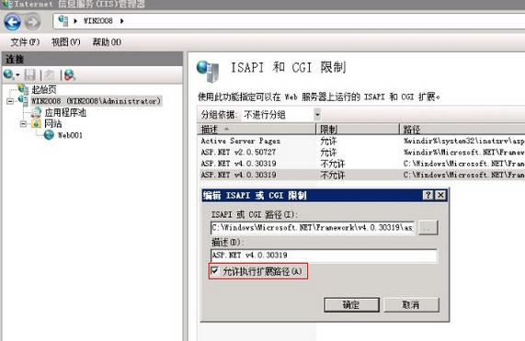Click the 取消 Cancel button
This screenshot has width=525, height=341.
coord(411,304)
